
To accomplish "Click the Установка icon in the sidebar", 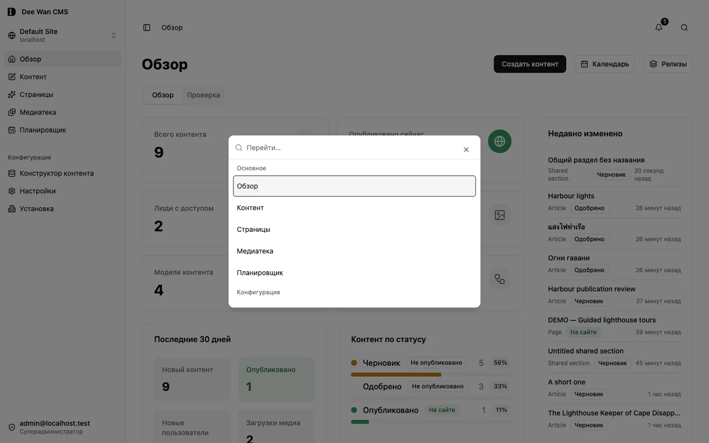I will tap(12, 209).
